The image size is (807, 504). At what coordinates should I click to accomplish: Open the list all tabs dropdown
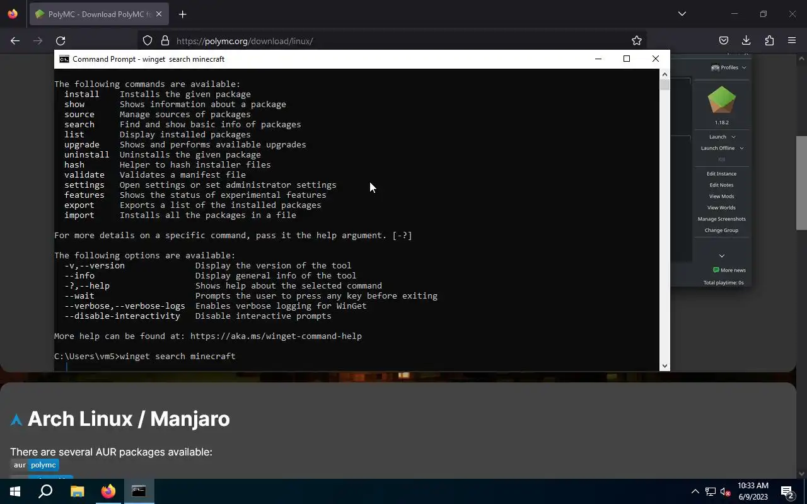pyautogui.click(x=682, y=14)
